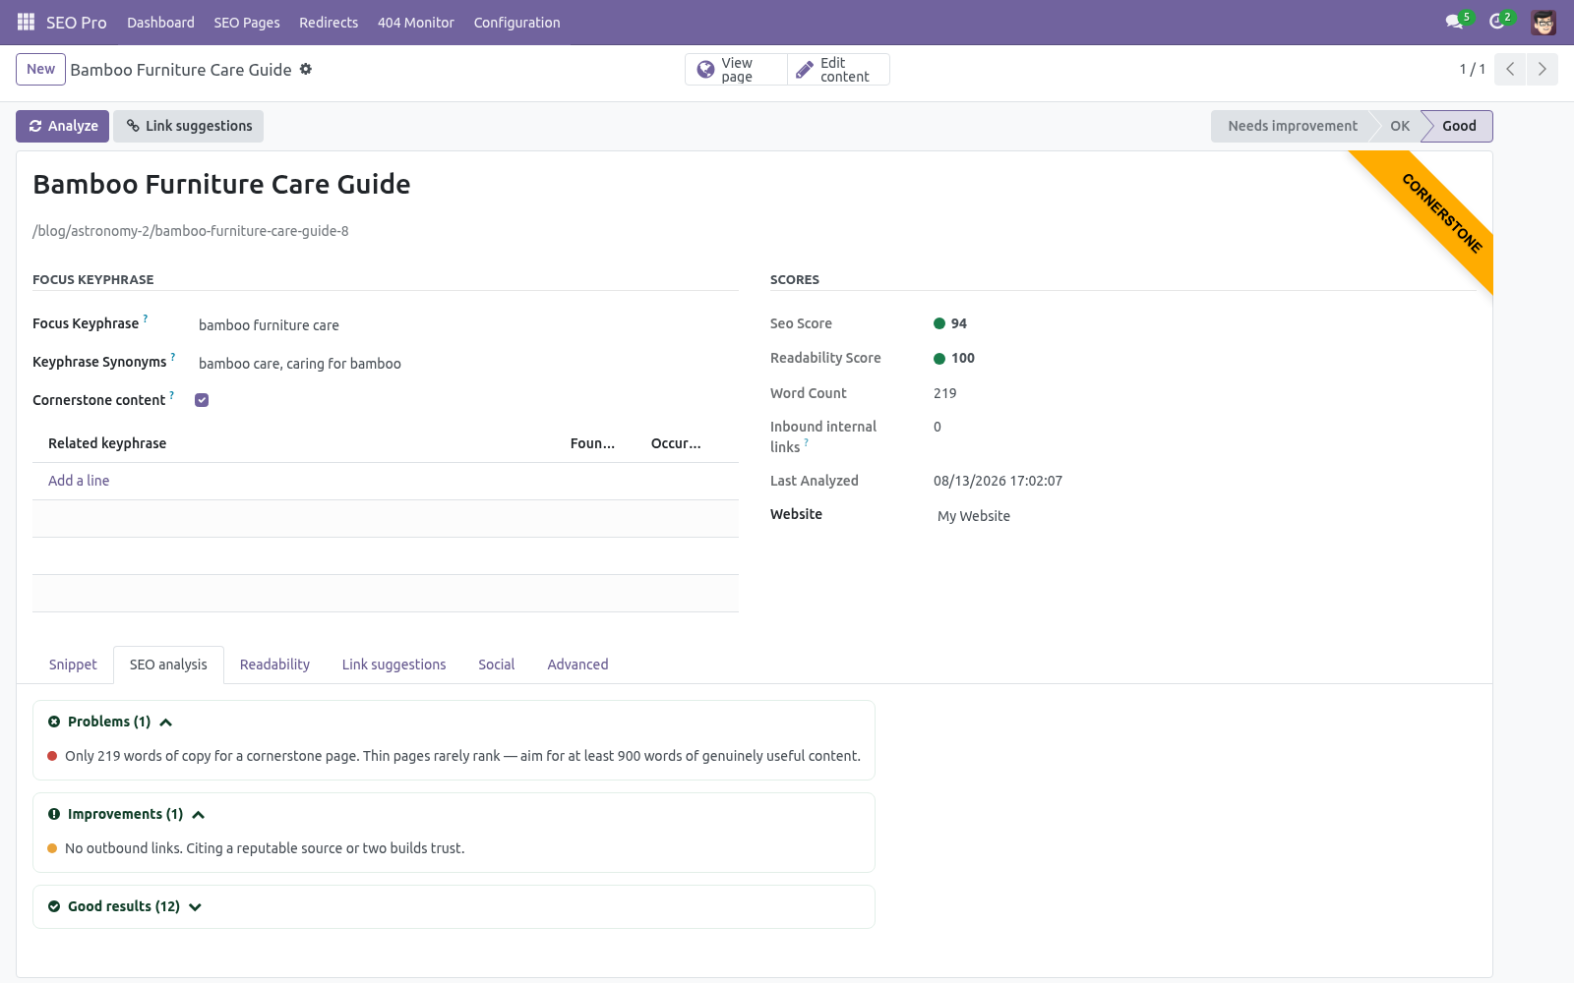1574x983 pixels.
Task: Select the Good status stage
Action: click(1459, 126)
